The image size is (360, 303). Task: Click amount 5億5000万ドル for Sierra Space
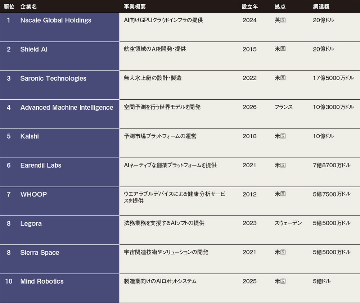pyautogui.click(x=332, y=252)
